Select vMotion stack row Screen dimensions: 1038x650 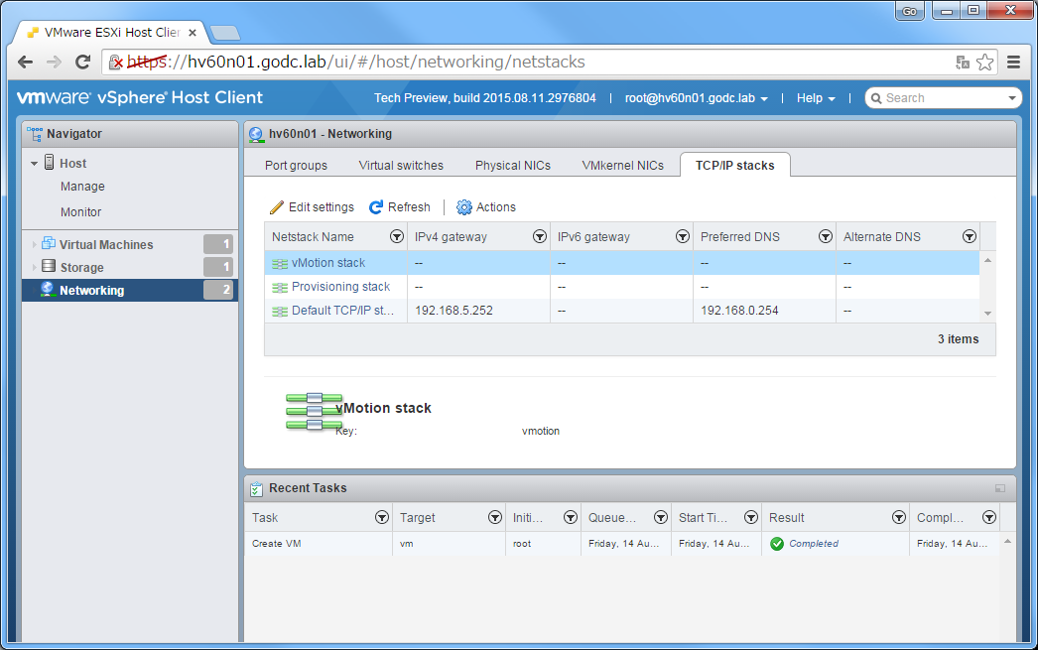[x=621, y=263]
